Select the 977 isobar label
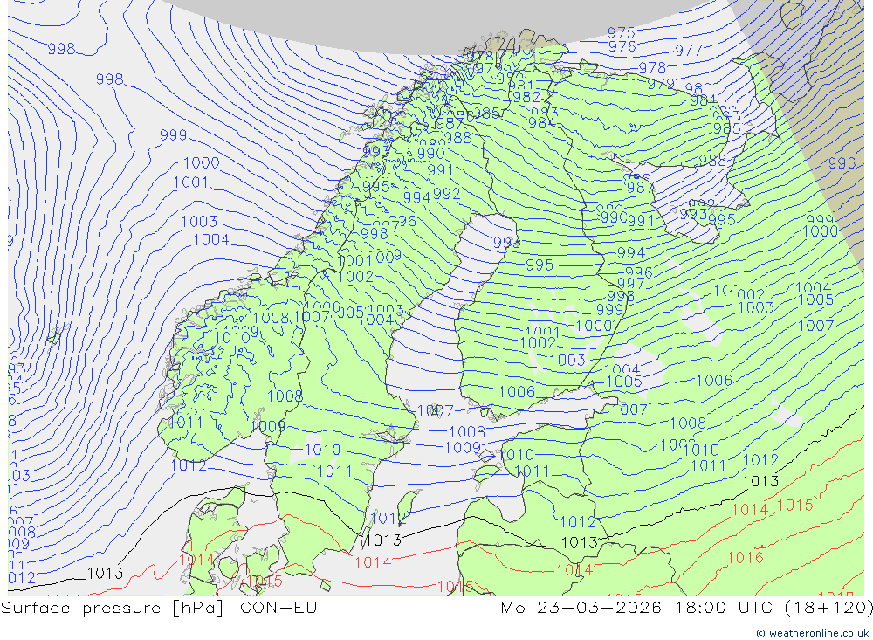Image resolution: width=873 pixels, height=640 pixels. point(689,51)
